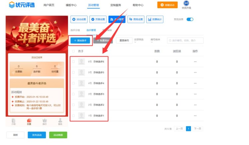Tick the checkbox for 示例选手4
Screen dimensions: 249x145
[x=73, y=83]
